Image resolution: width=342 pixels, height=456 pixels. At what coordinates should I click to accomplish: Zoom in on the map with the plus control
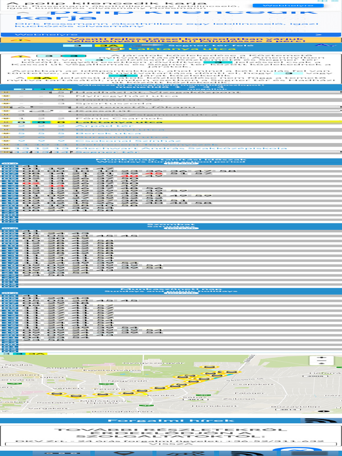coord(322,358)
